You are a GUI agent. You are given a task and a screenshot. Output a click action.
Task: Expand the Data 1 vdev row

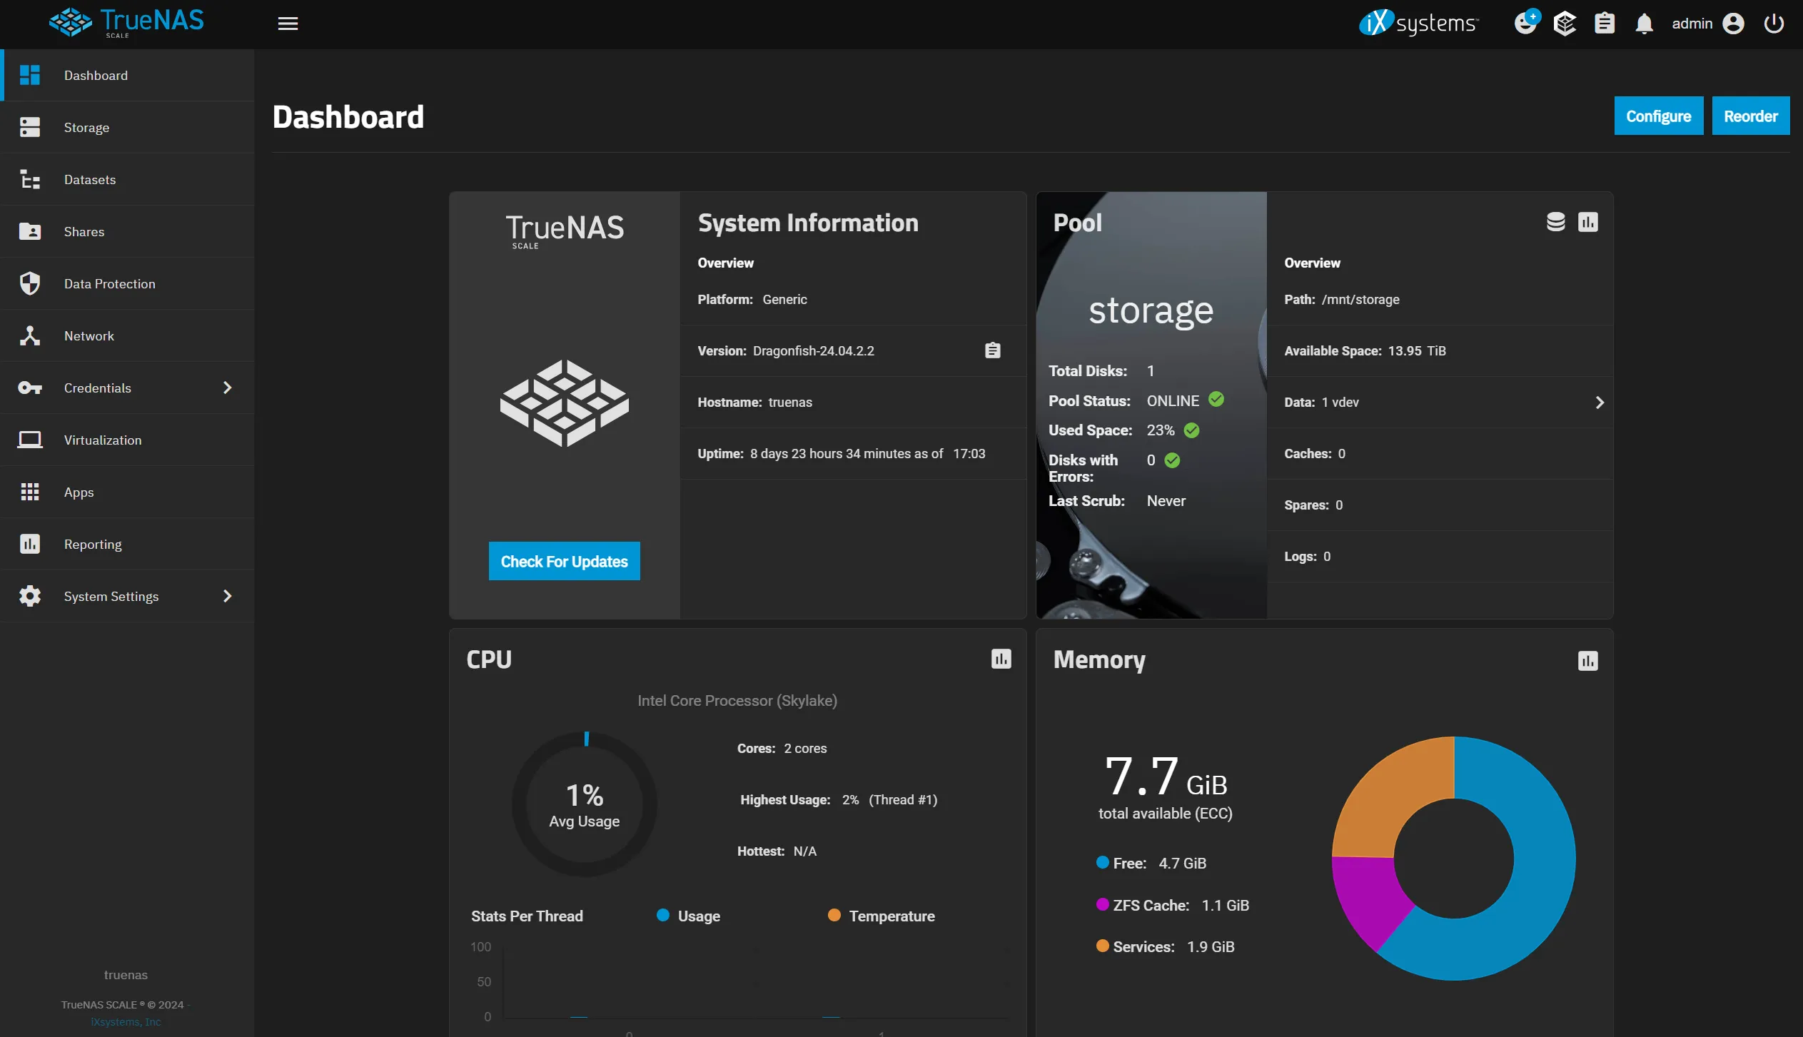[x=1599, y=403]
